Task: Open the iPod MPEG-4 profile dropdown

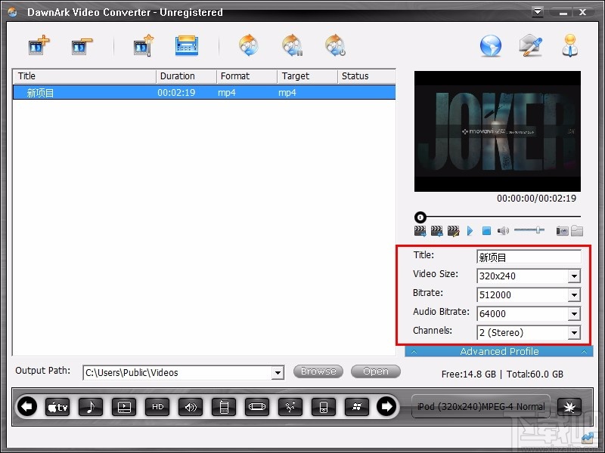Action: tap(480, 406)
